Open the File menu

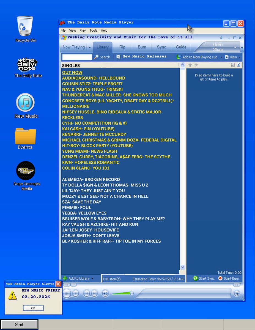tap(63, 31)
